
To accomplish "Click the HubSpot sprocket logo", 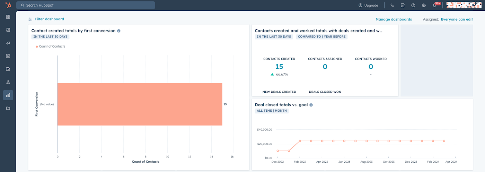I will [8, 5].
